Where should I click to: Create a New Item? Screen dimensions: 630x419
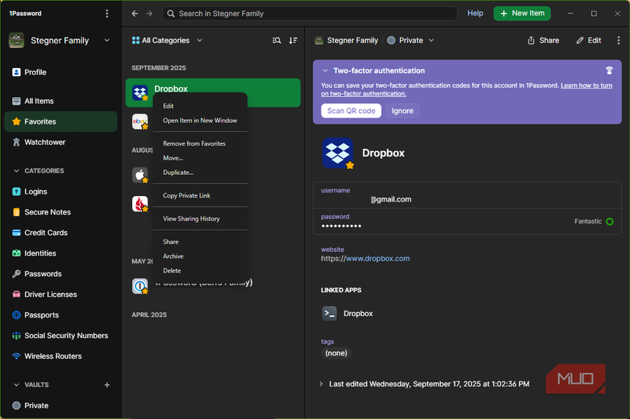[522, 13]
